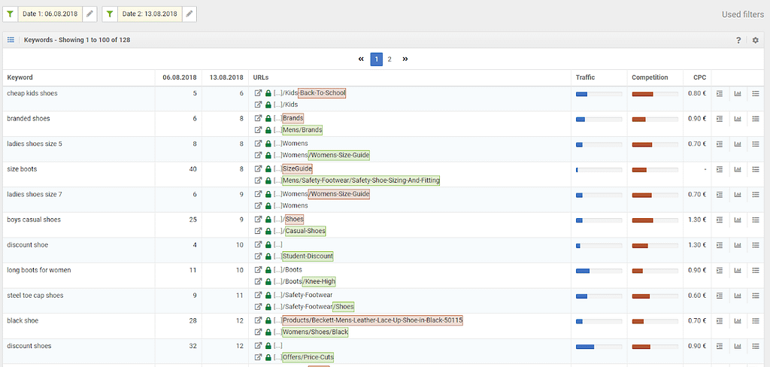The image size is (770, 367).
Task: Open the Mens/Brands URL link
Action: 302,130
